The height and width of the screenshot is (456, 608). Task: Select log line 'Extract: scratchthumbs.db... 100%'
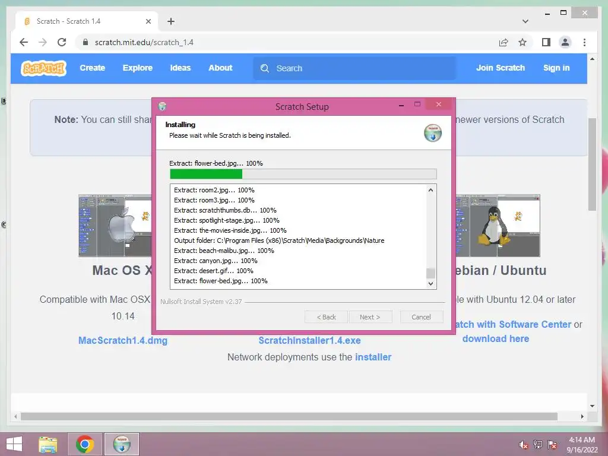click(x=225, y=210)
